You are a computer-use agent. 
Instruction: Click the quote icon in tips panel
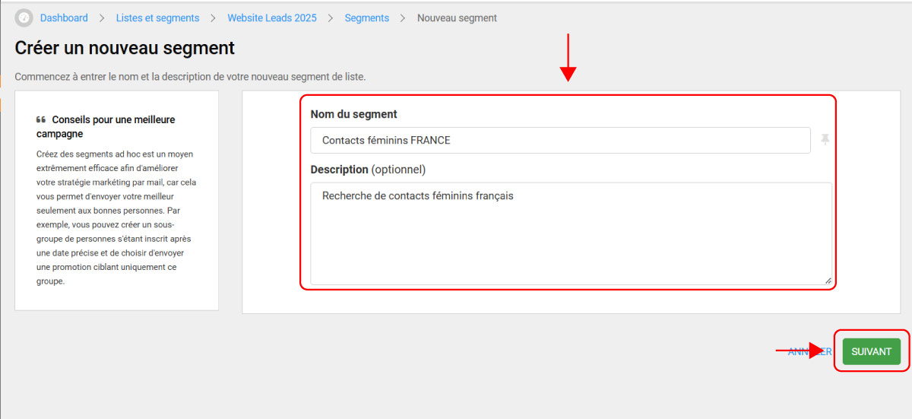coord(41,120)
